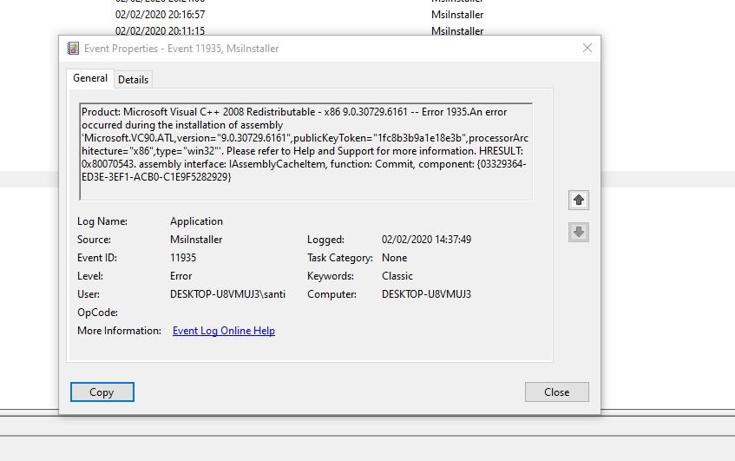
Task: Click the Log Name value Application
Action: click(x=196, y=221)
